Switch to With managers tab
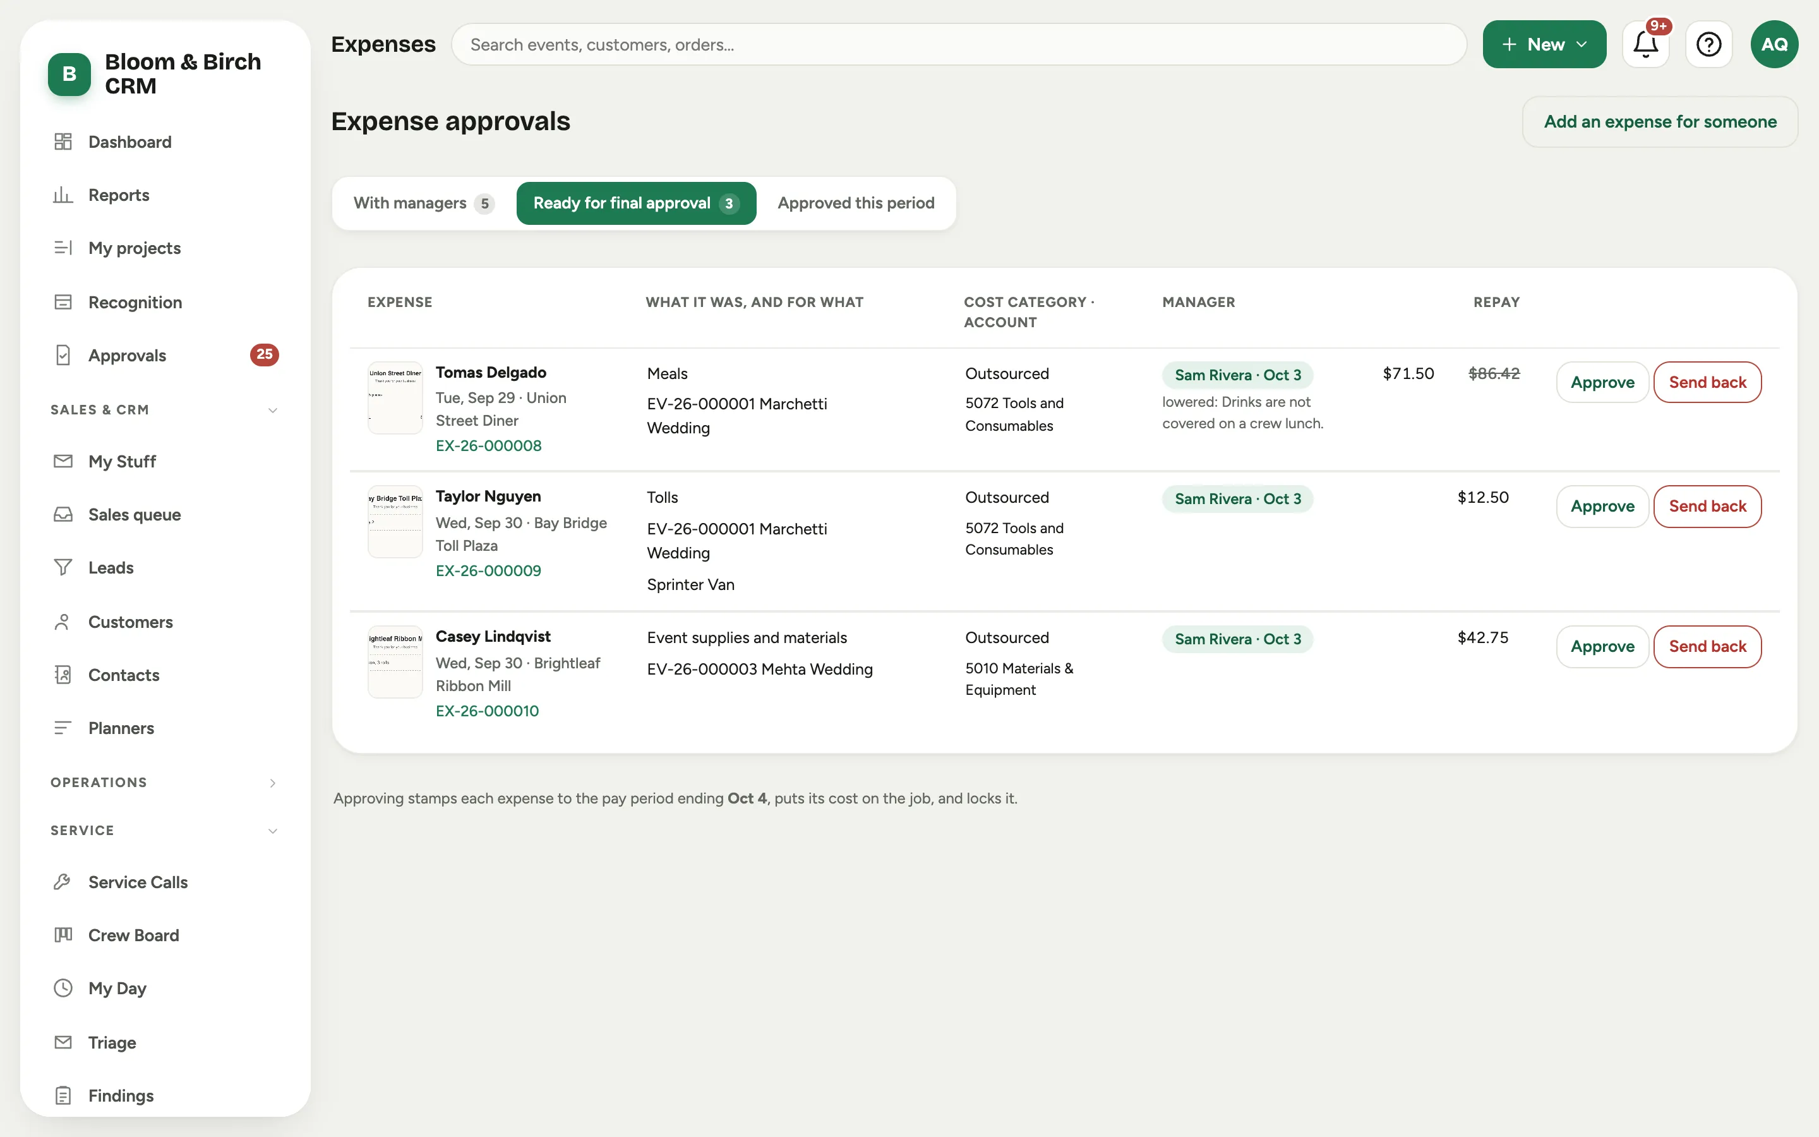 pos(423,203)
